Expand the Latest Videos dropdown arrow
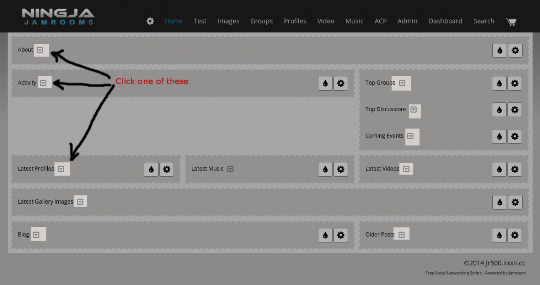Image resolution: width=540 pixels, height=285 pixels. [406, 169]
